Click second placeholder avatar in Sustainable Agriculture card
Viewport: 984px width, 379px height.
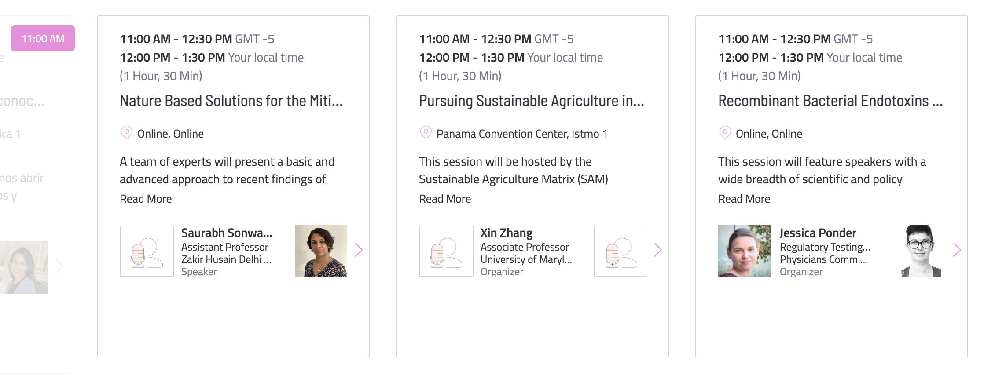620,251
